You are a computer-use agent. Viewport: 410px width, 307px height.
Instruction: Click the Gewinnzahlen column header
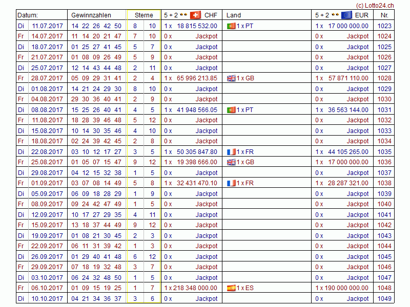(91, 15)
